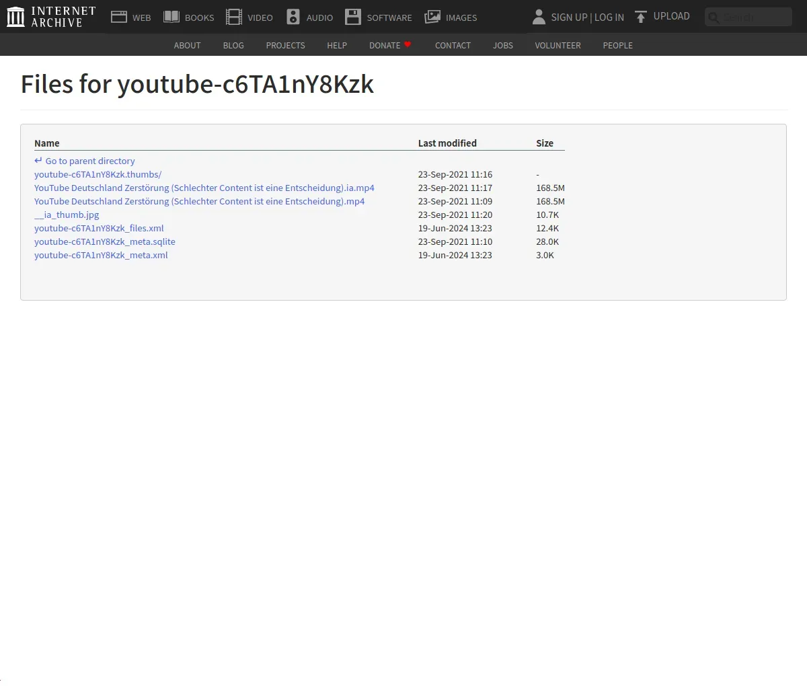807x686 pixels.
Task: Click SIGN UP link
Action: (x=569, y=17)
